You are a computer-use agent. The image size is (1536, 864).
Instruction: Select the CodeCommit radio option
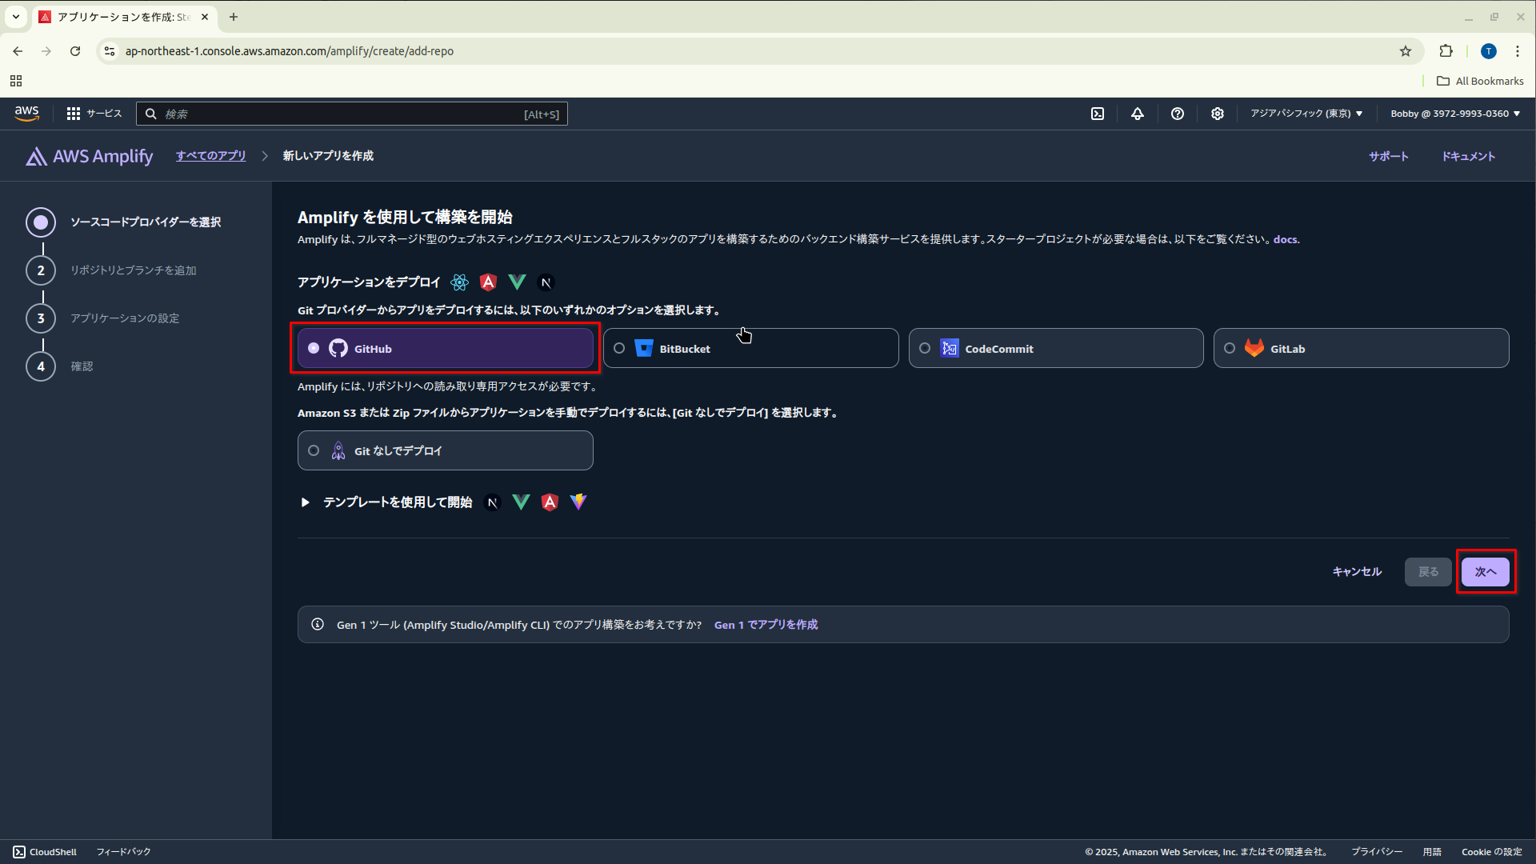point(925,349)
